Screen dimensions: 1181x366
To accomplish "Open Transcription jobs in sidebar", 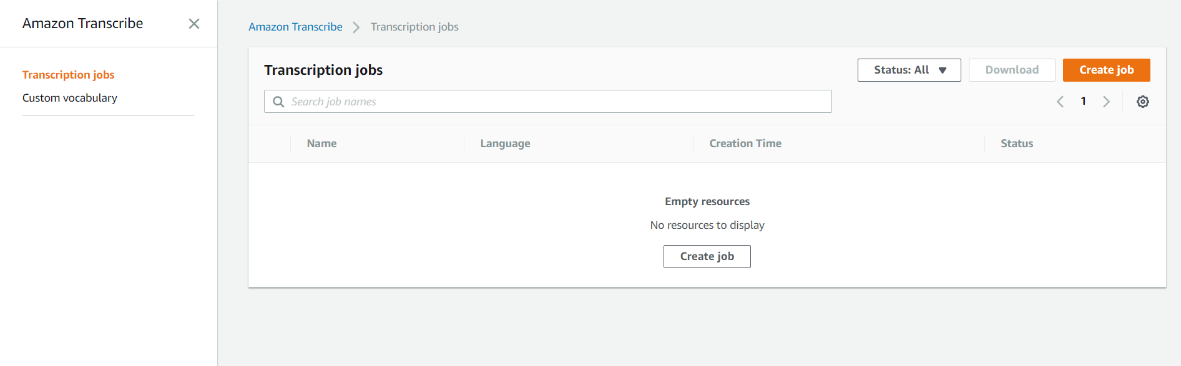I will click(x=69, y=75).
